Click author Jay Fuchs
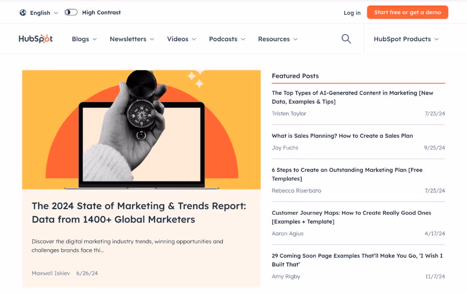The width and height of the screenshot is (467, 294). point(285,147)
